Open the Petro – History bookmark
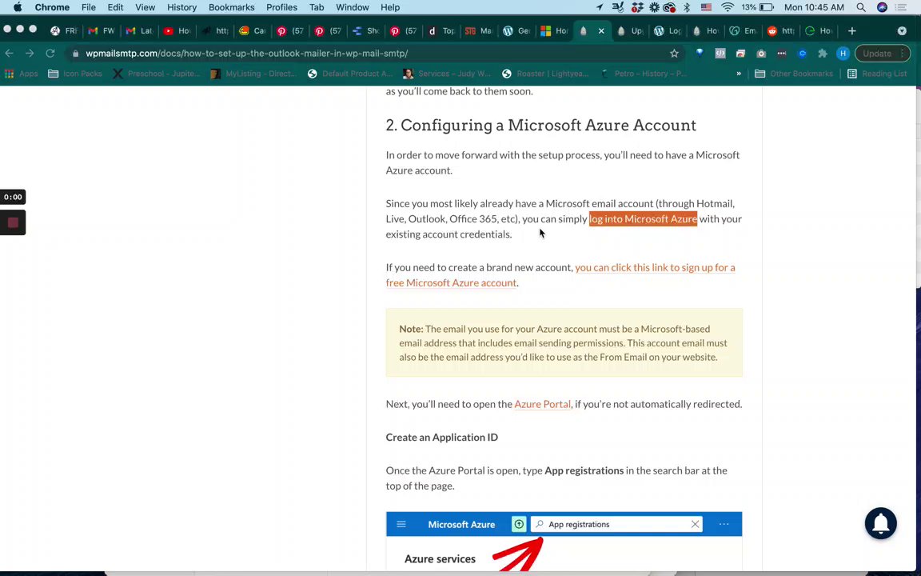The height and width of the screenshot is (576, 921). point(643,74)
